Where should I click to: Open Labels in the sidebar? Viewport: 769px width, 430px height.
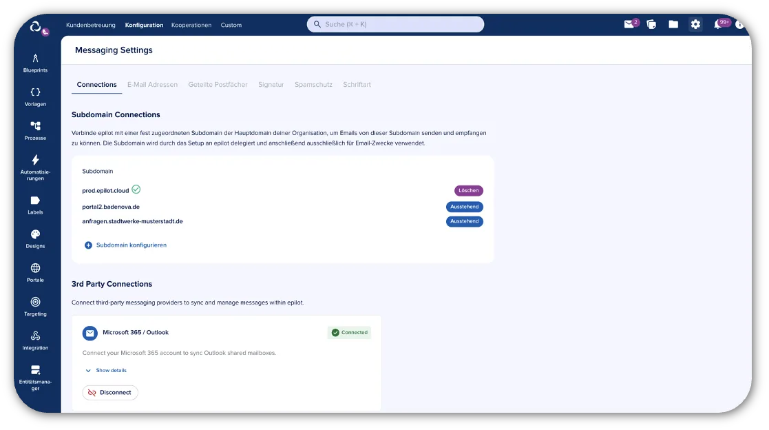[x=35, y=205]
